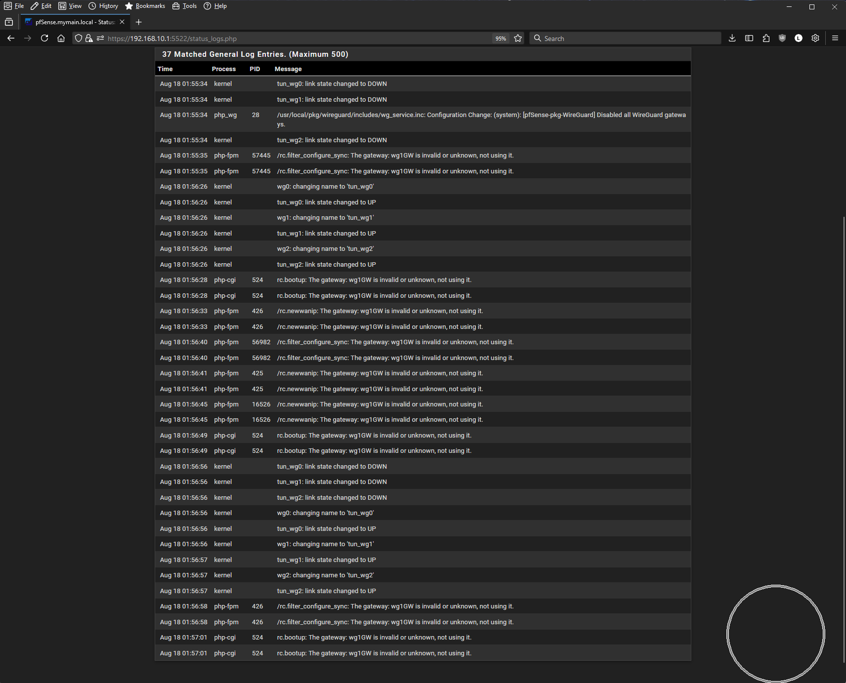Click the uBlock Origin shield icon
The width and height of the screenshot is (846, 683).
(x=782, y=38)
